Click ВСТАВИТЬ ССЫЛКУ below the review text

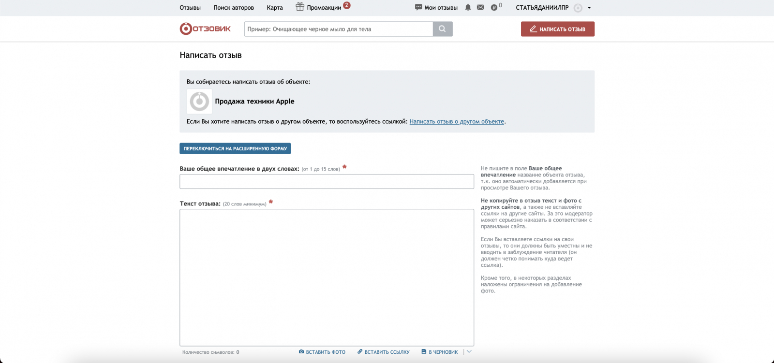(384, 352)
